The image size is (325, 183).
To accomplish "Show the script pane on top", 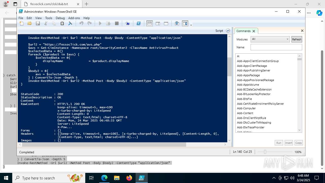I will [150, 23].
